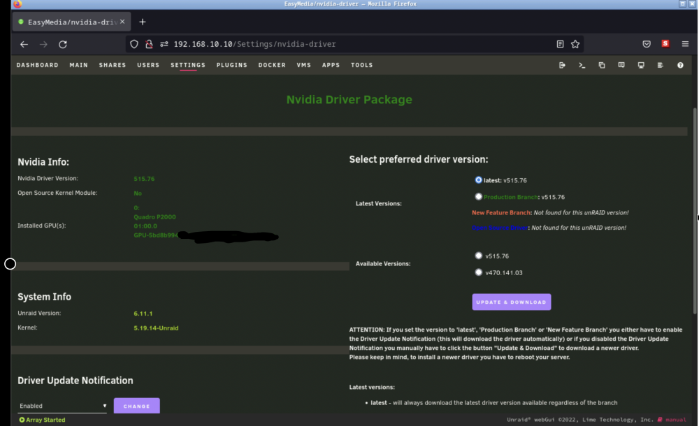Screen dimensions: 699x426
Task: Click the Unraid monitor info icon
Action: pos(641,65)
